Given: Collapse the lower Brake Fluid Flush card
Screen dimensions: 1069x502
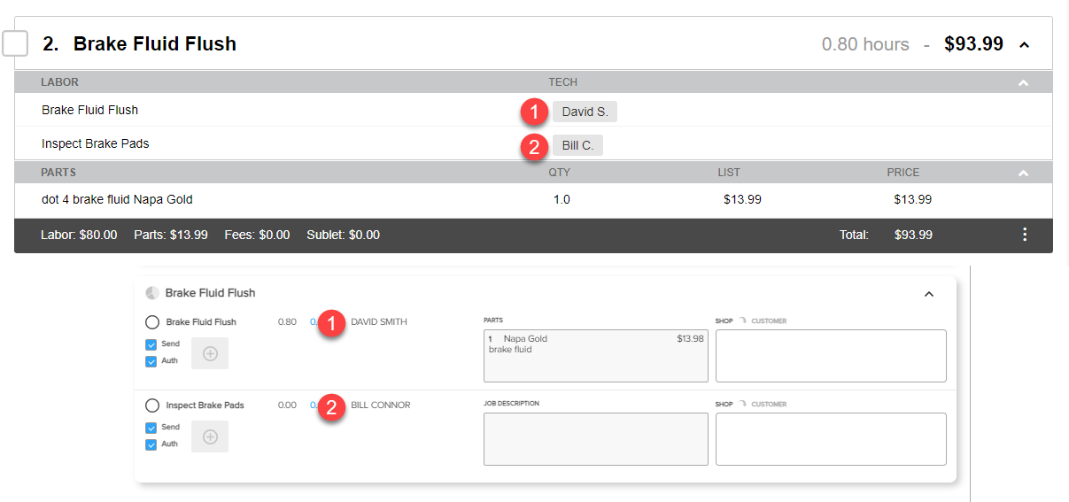Looking at the screenshot, I should [x=929, y=294].
